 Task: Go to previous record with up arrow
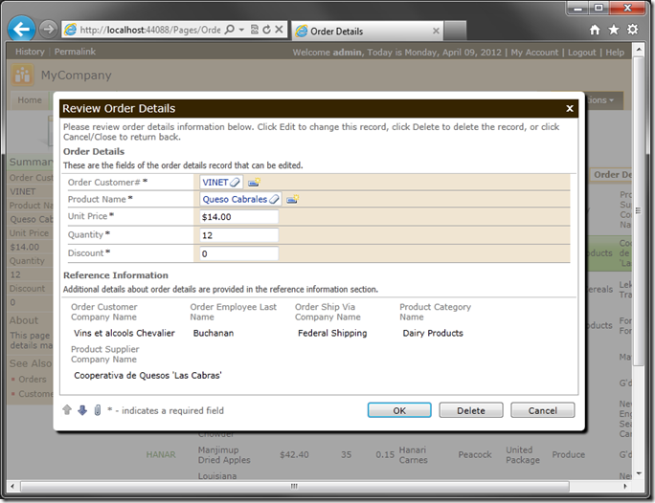tap(67, 410)
